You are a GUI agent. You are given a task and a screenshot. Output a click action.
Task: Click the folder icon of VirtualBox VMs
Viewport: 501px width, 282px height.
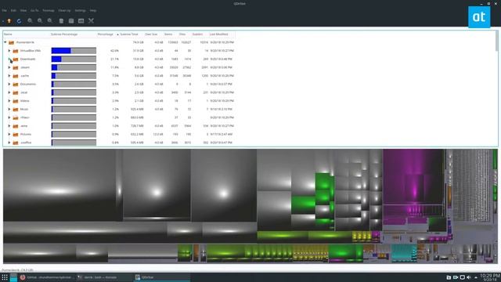16,51
